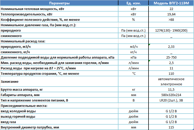Click 'Габариты аппарата, мм' label

point(59,95)
